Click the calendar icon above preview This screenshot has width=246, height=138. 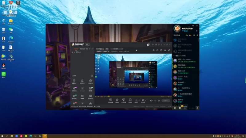click(x=153, y=50)
